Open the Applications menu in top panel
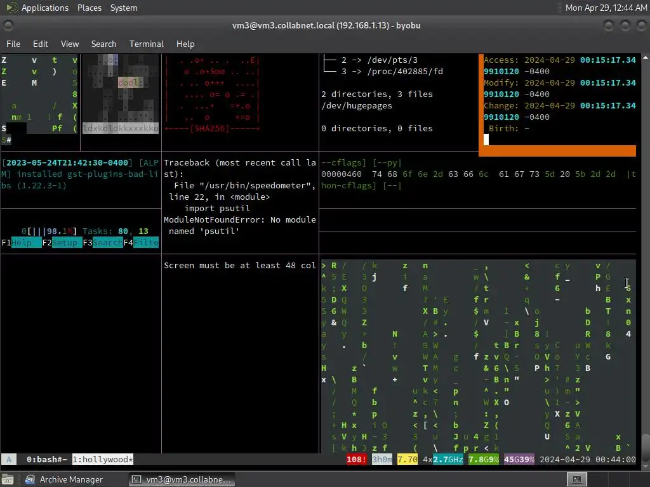 pos(45,8)
